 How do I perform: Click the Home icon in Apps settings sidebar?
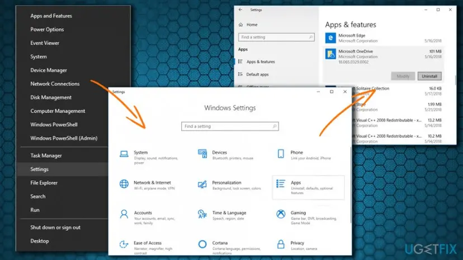(240, 25)
